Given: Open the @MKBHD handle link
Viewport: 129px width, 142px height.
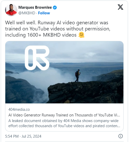Looking at the screenshot, I should tap(27, 13).
